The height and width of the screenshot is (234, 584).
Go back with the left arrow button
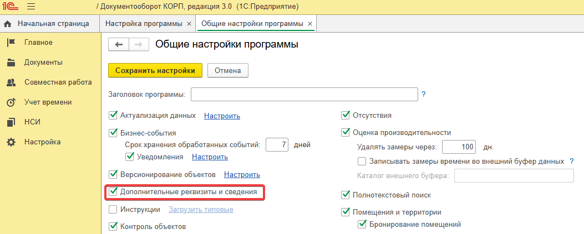119,45
